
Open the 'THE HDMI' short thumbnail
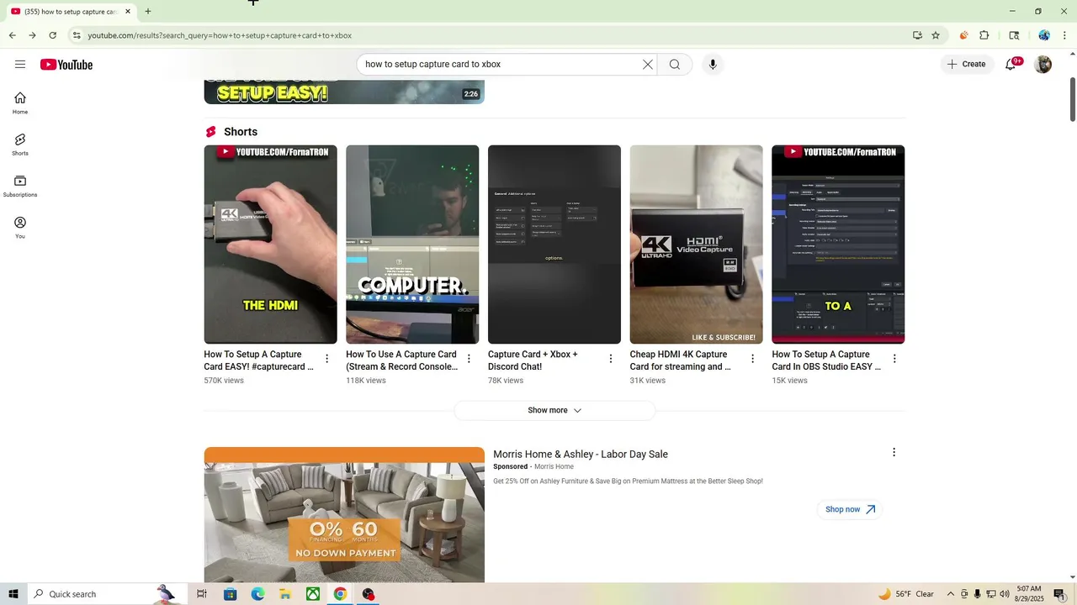point(270,245)
